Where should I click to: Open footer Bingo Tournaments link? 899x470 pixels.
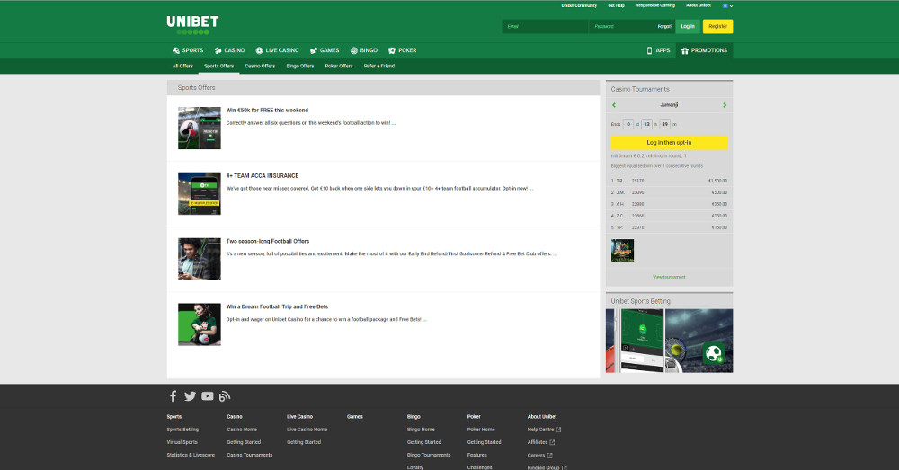429,455
